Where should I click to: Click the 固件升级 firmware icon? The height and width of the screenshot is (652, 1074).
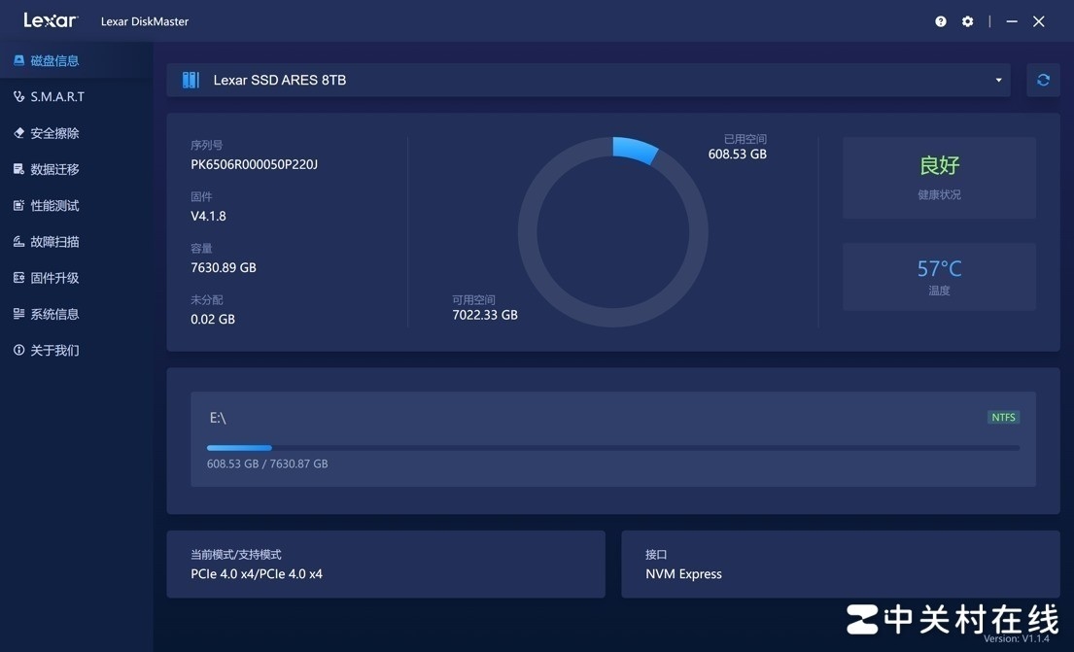coord(18,278)
